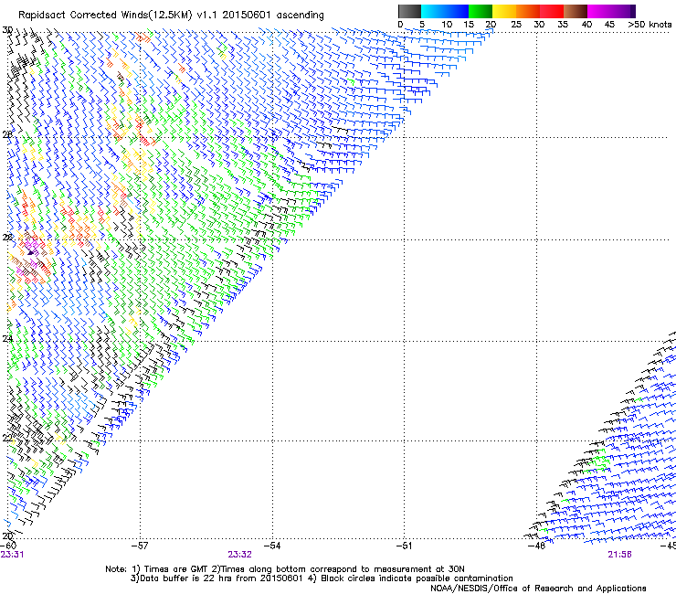This screenshot has width=676, height=594.
Task: Click the longitude label '-54'
Action: pyautogui.click(x=272, y=546)
